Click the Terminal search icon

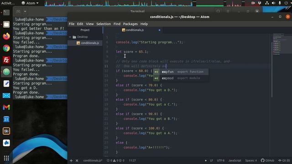coord(218,11)
